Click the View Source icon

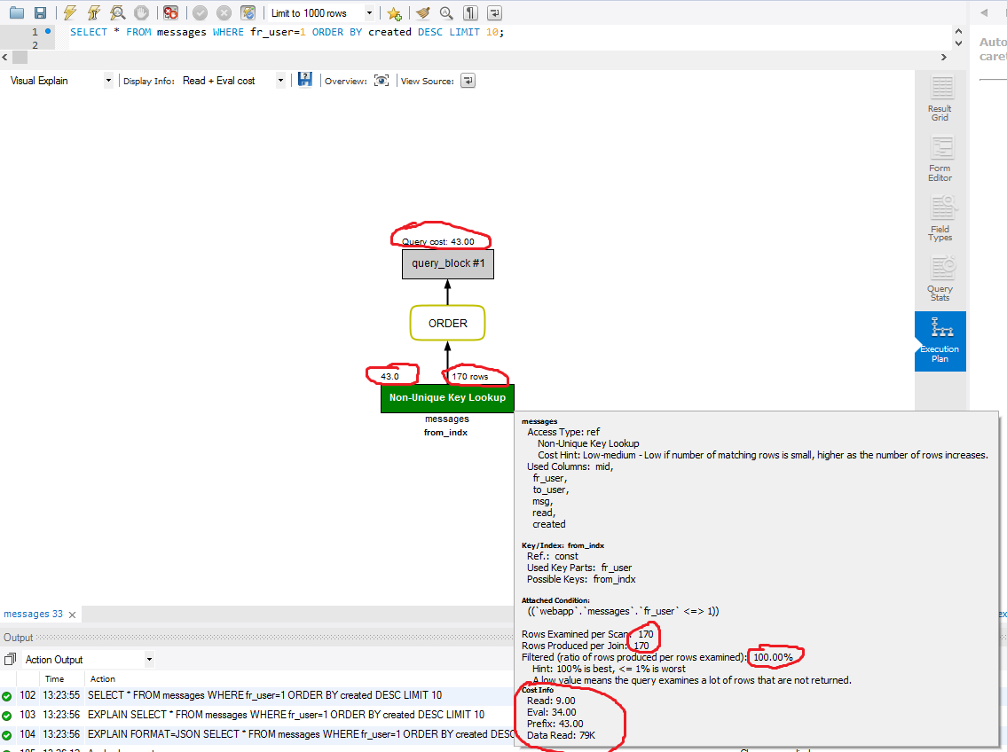(x=468, y=81)
